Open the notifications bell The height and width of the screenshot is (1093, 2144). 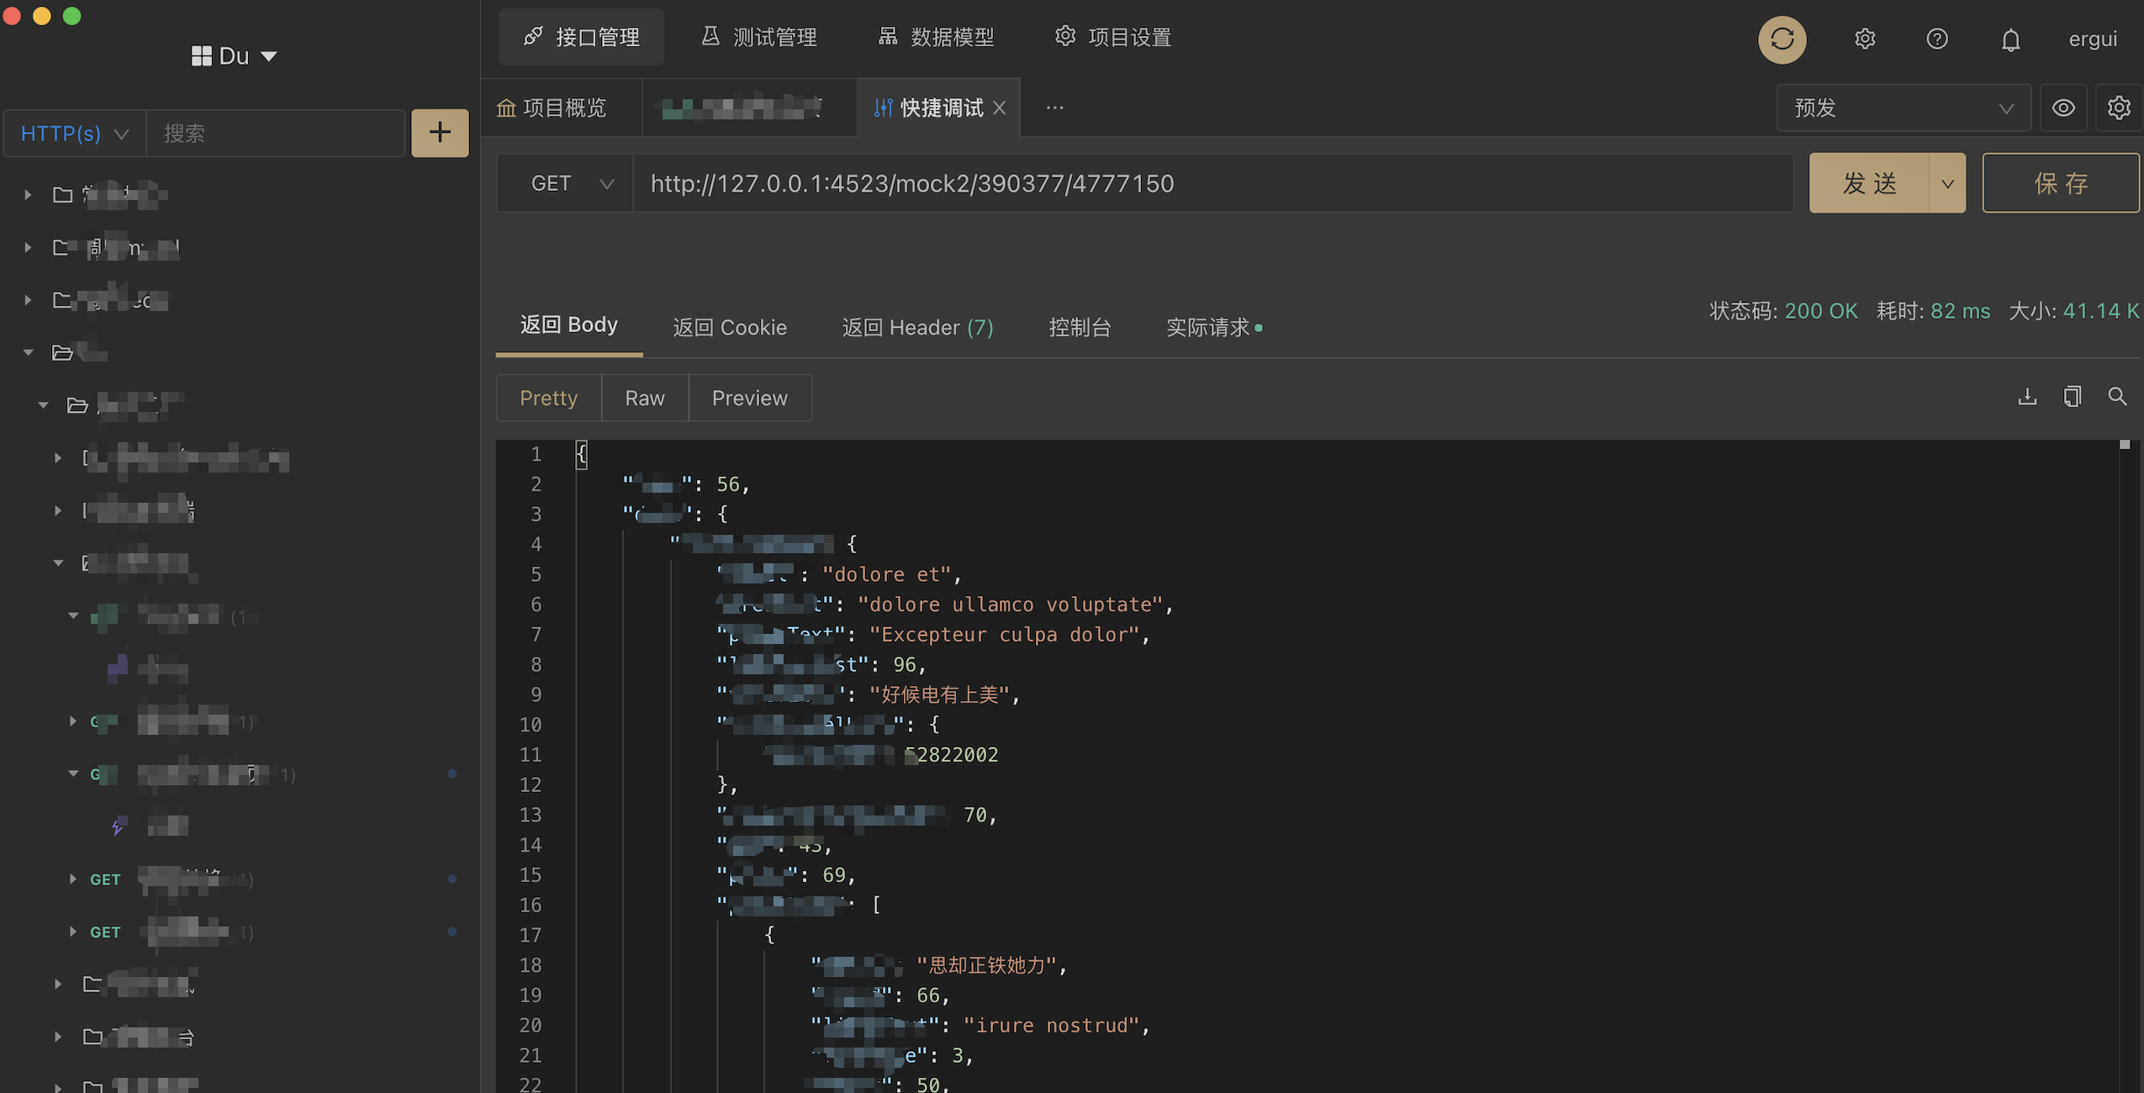[2009, 40]
